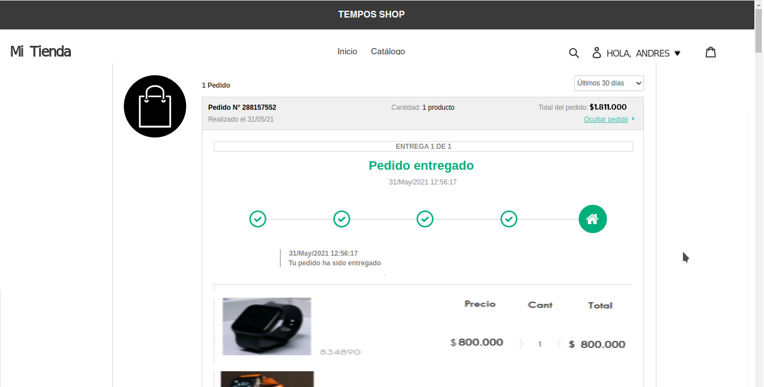Click the home delivery status icon
Viewport: 764px width, 387px height.
coord(592,219)
